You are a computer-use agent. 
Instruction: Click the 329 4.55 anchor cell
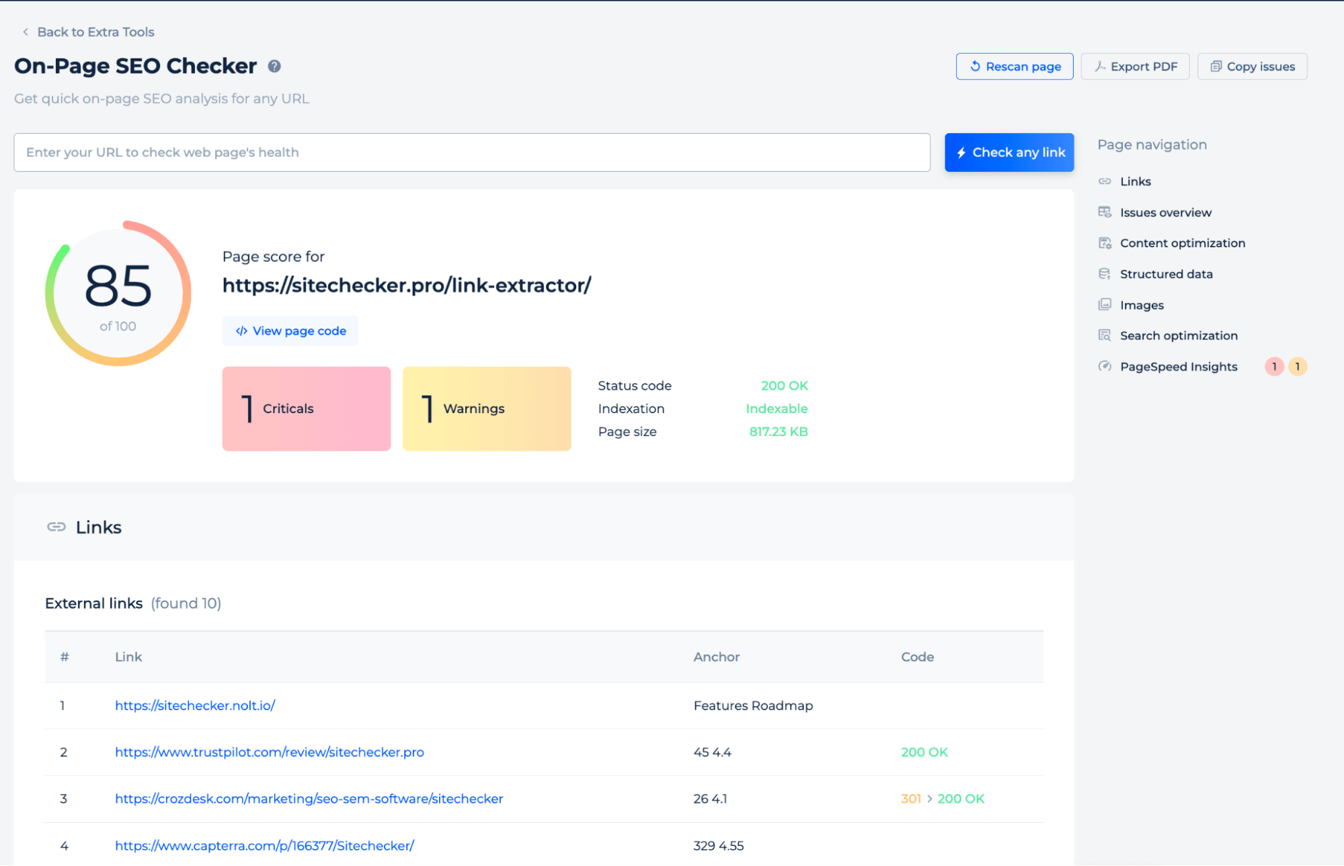(x=719, y=846)
